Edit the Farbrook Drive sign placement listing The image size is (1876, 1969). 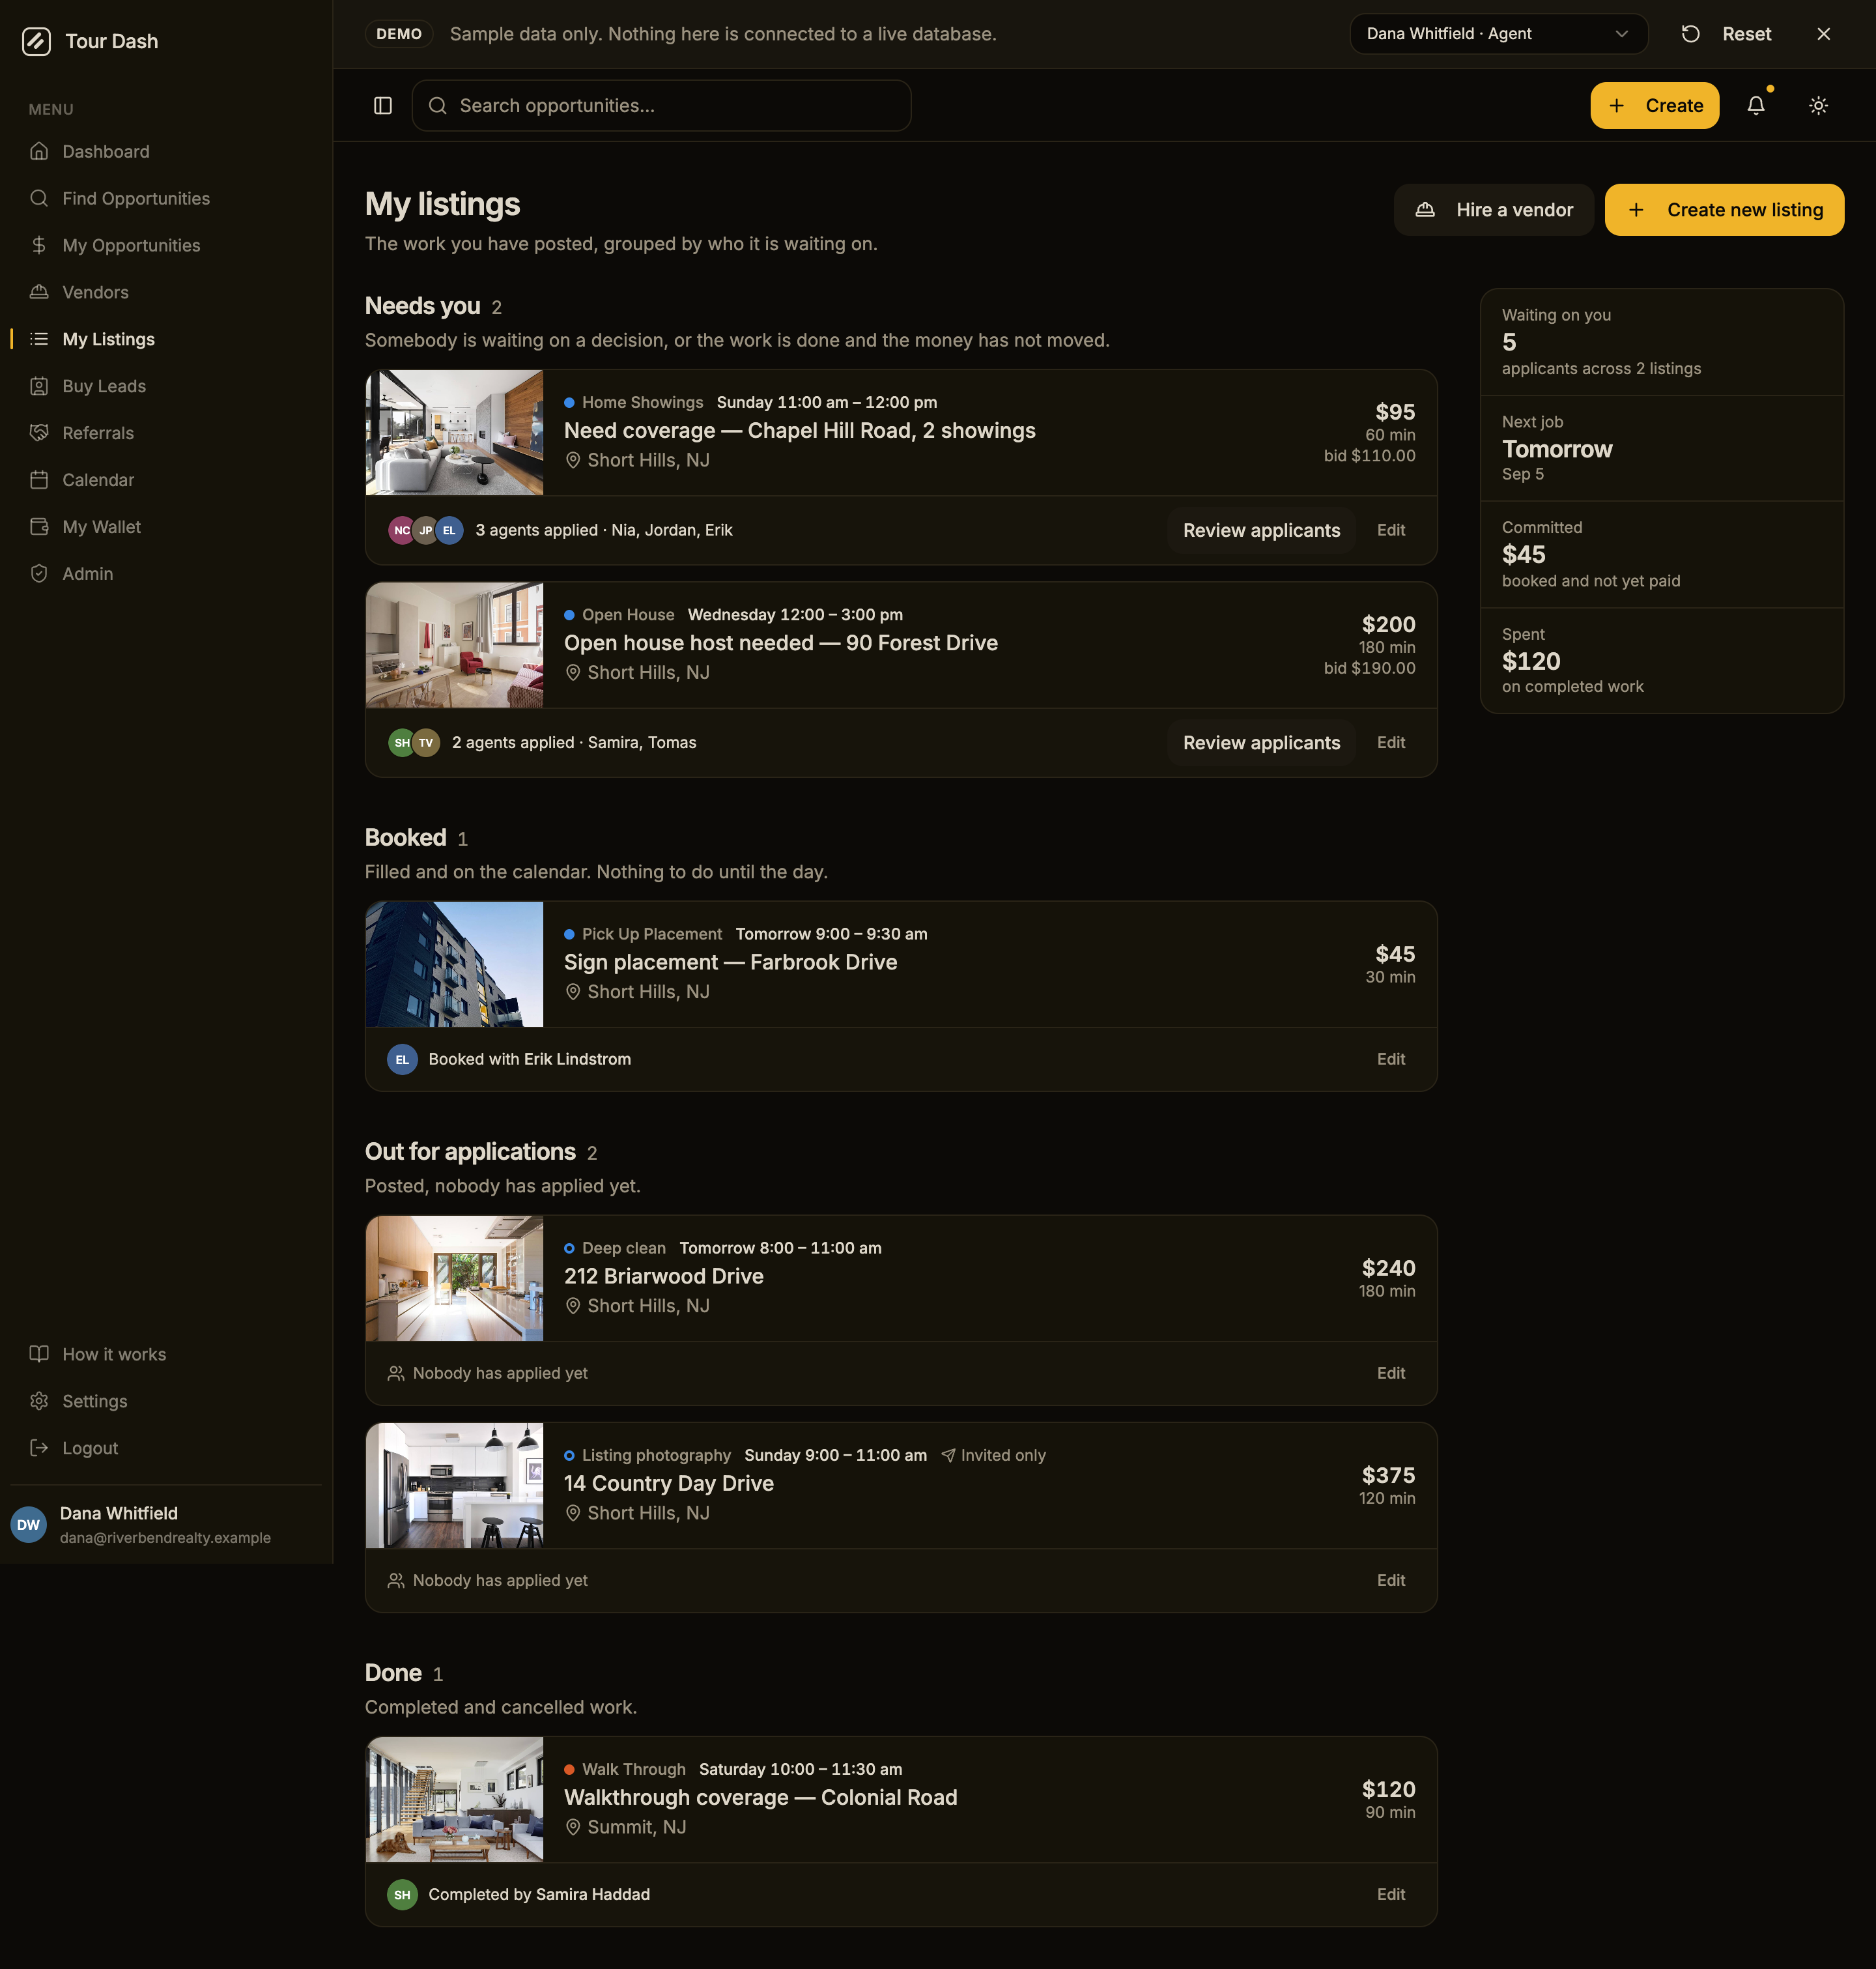pos(1390,1060)
